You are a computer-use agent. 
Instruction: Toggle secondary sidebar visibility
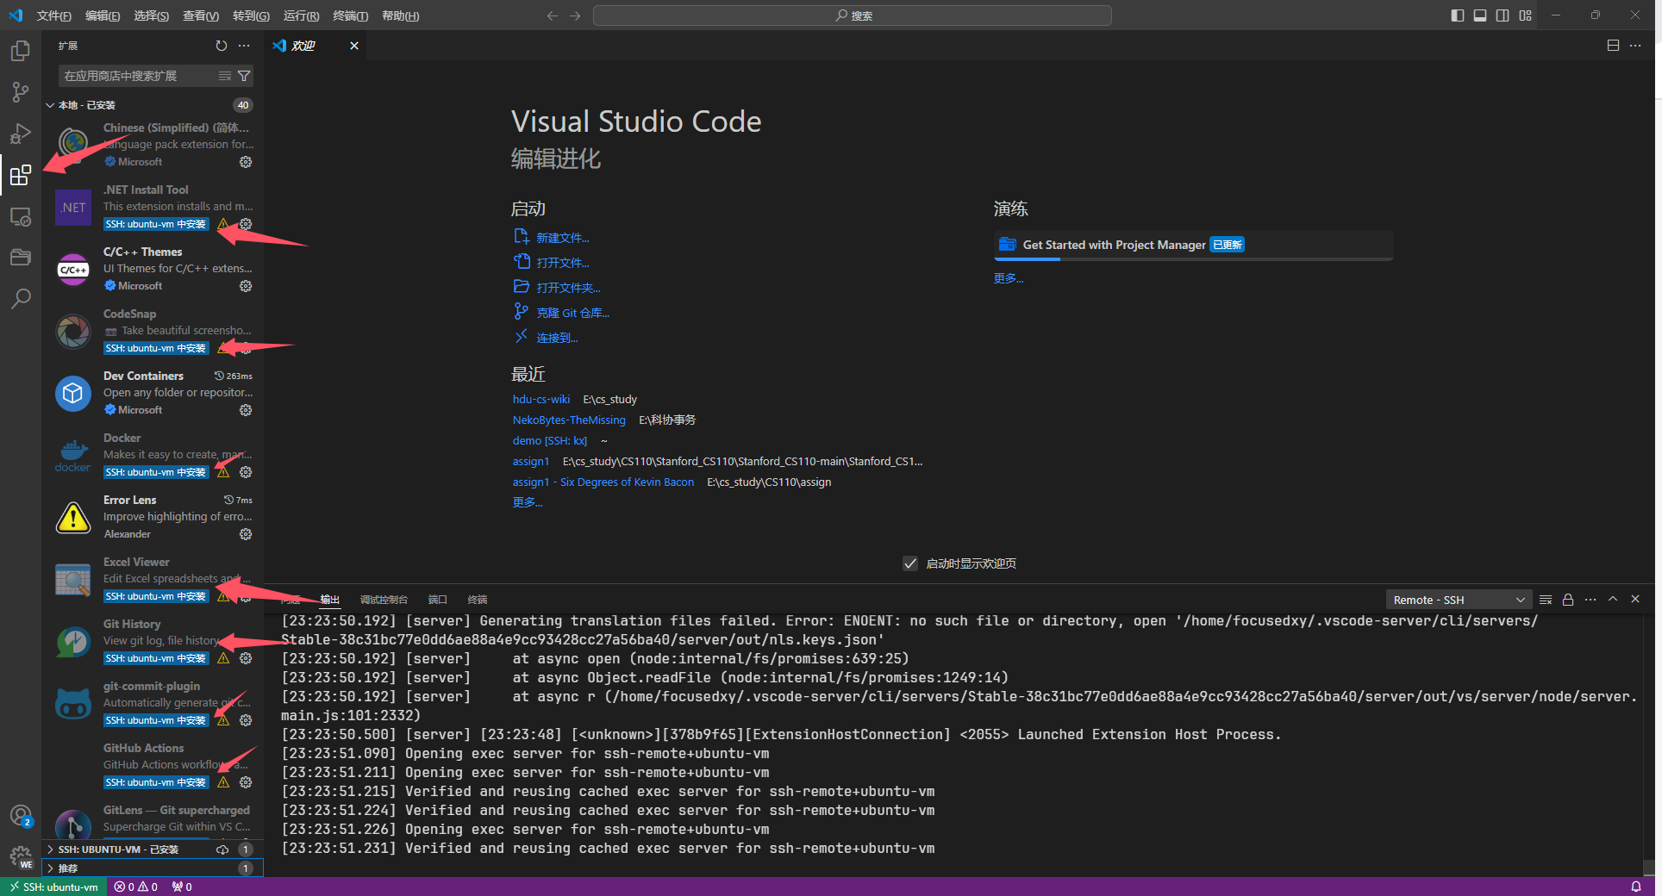click(1503, 16)
